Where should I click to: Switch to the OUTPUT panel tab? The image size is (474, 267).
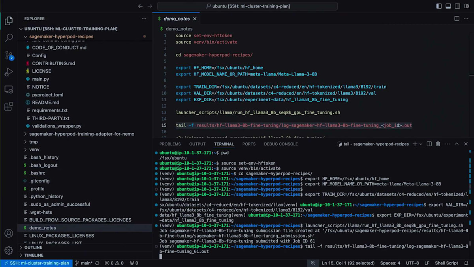(x=197, y=144)
